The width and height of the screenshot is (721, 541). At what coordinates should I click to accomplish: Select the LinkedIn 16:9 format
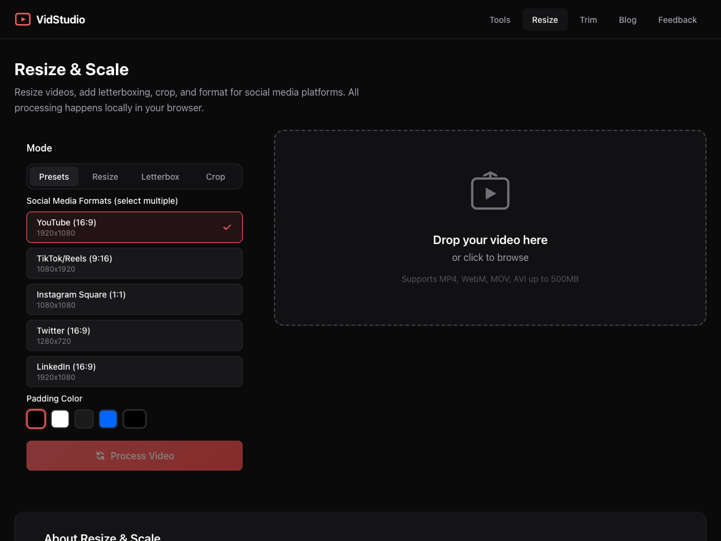pos(134,371)
